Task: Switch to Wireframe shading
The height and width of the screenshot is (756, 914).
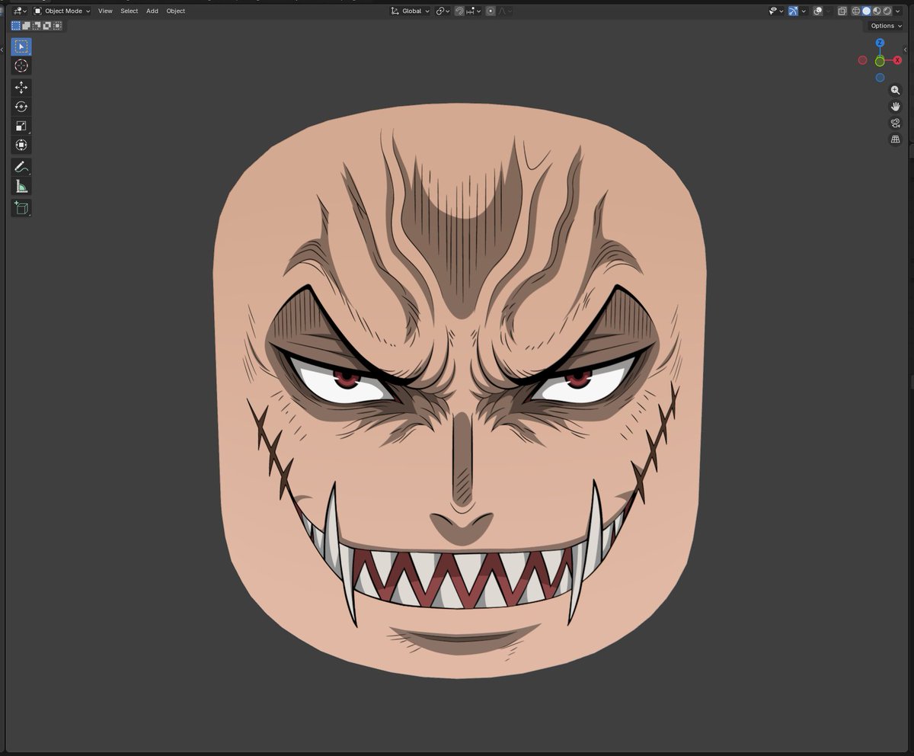Action: pyautogui.click(x=856, y=11)
